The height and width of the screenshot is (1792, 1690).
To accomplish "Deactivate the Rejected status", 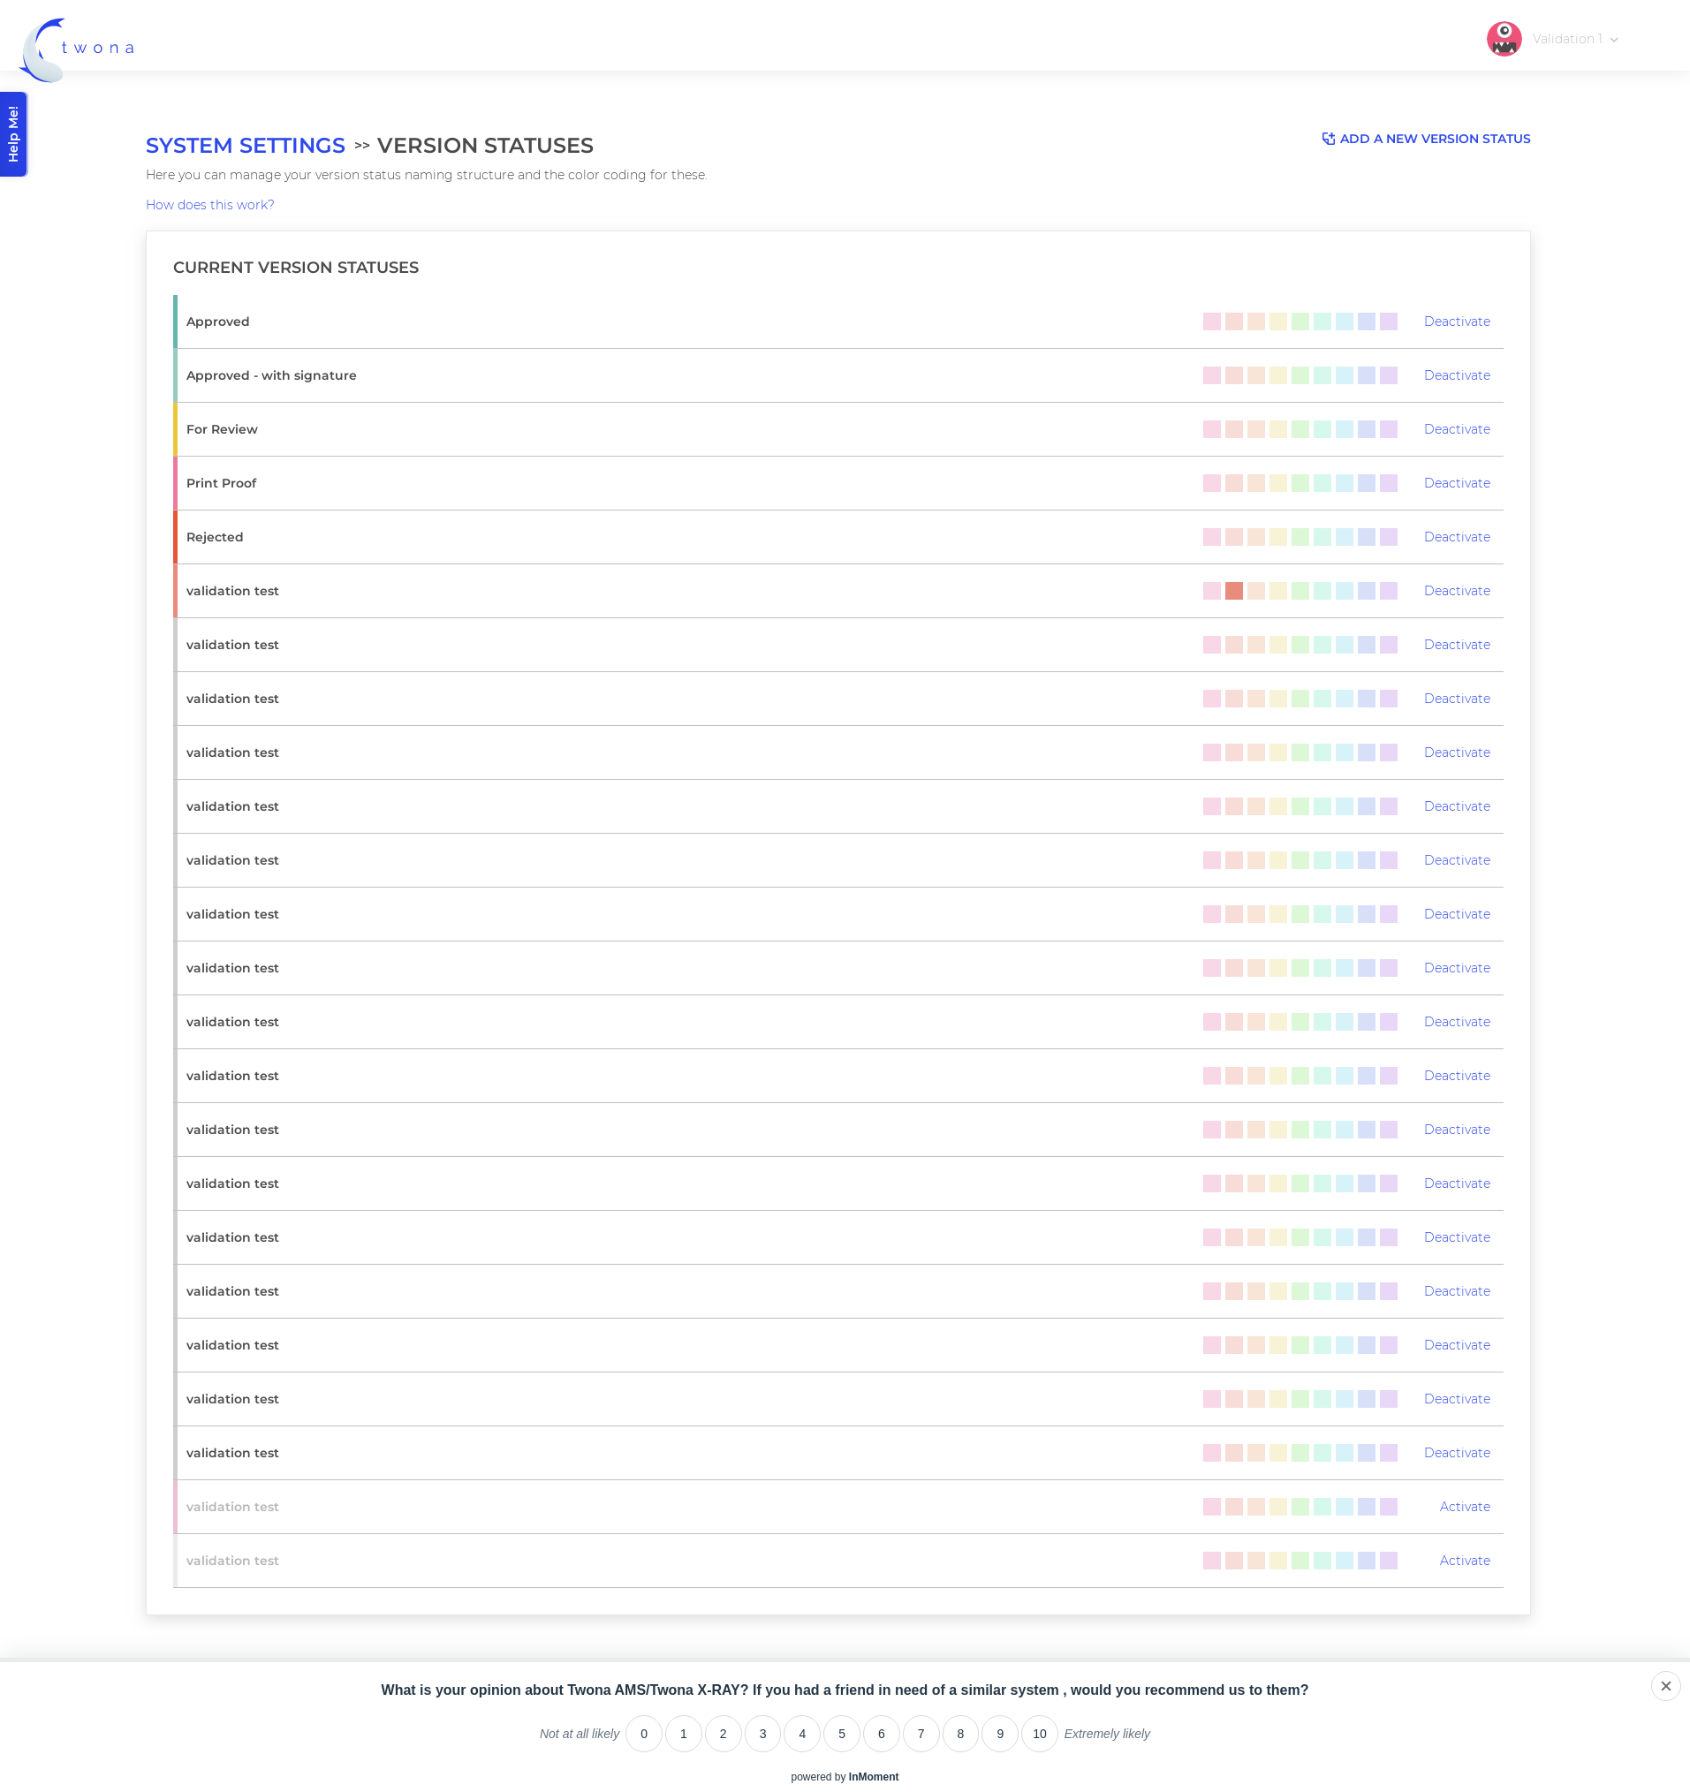I will (1457, 537).
